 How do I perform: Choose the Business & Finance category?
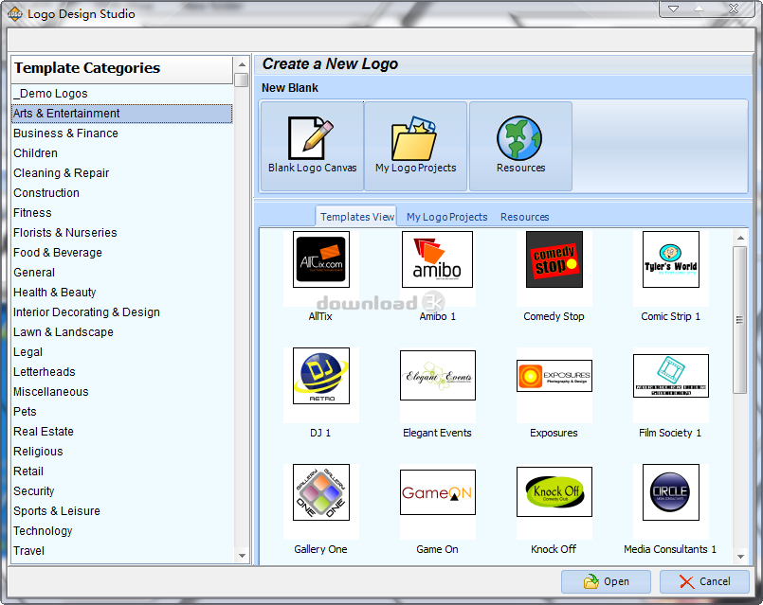point(122,133)
